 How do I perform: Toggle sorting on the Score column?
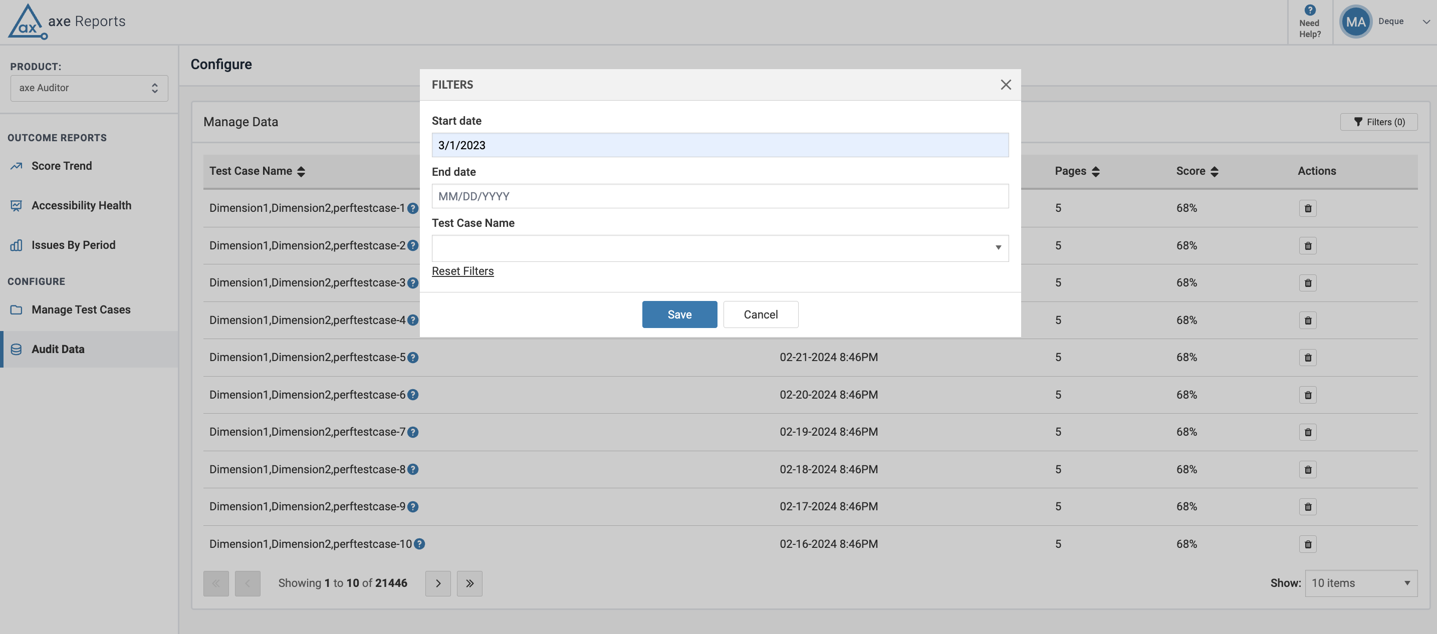click(1215, 172)
